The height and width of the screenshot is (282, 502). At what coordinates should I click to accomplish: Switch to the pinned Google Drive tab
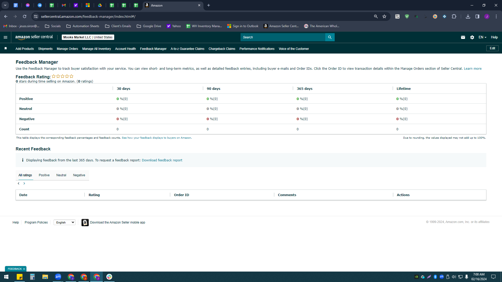pos(100,5)
